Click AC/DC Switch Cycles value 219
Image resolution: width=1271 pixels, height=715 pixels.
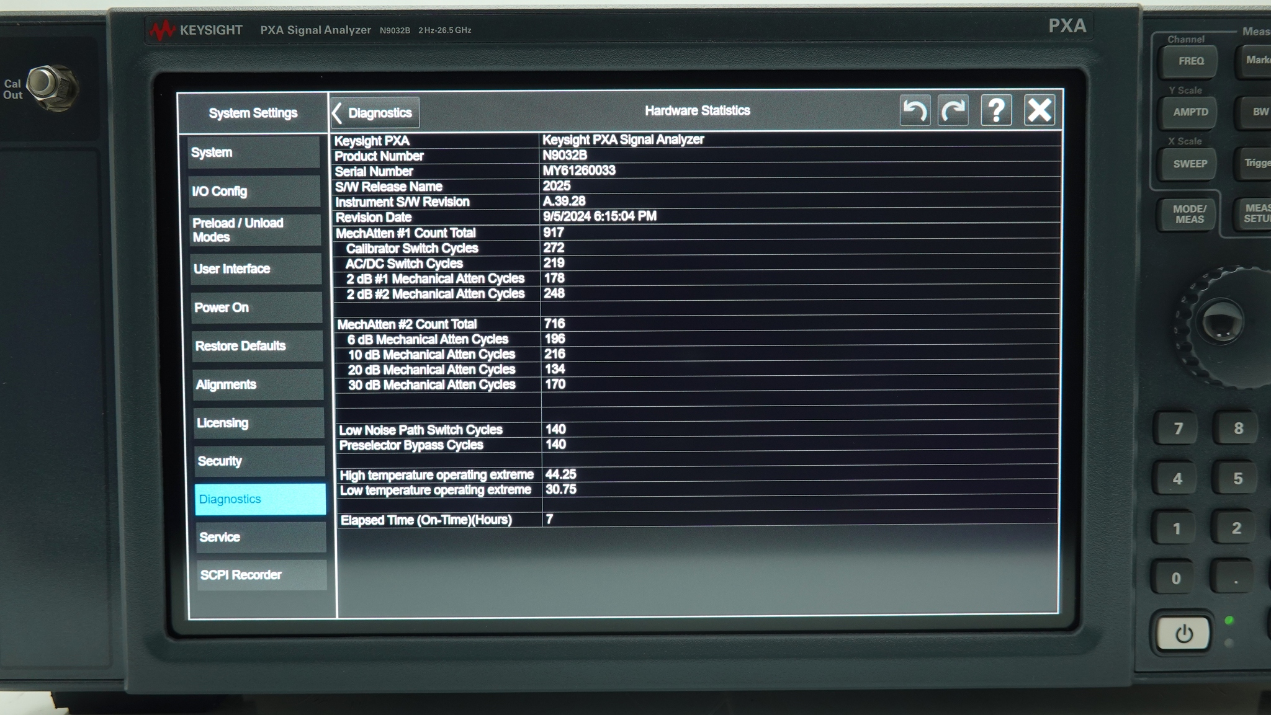point(554,263)
